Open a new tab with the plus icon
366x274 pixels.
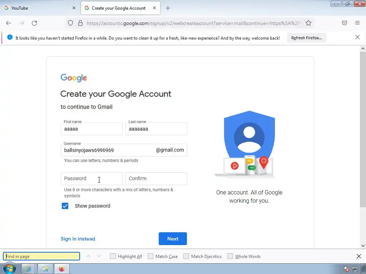click(x=168, y=8)
